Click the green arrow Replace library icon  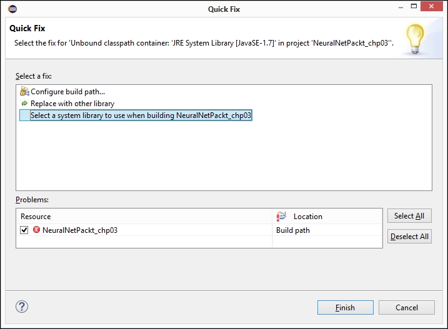click(24, 104)
